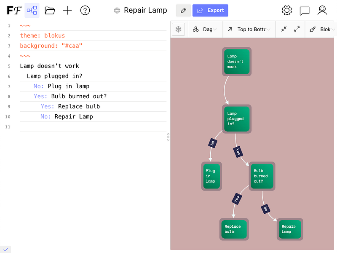Open the feedback chat icon

(x=305, y=10)
